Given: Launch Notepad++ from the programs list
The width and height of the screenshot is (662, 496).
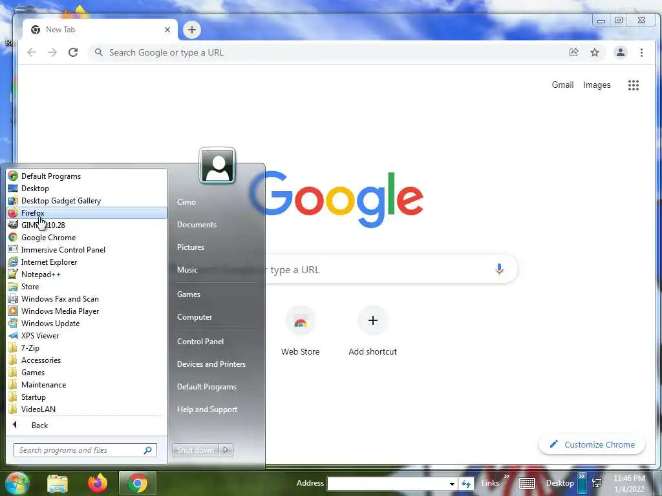Looking at the screenshot, I should [87, 274].
